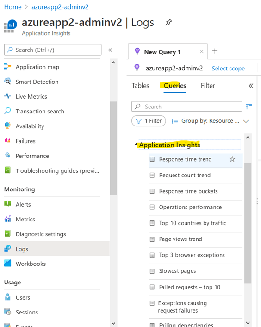This screenshot has height=327, width=261.
Task: Open Transaction search magnifier icon
Action: 7,111
